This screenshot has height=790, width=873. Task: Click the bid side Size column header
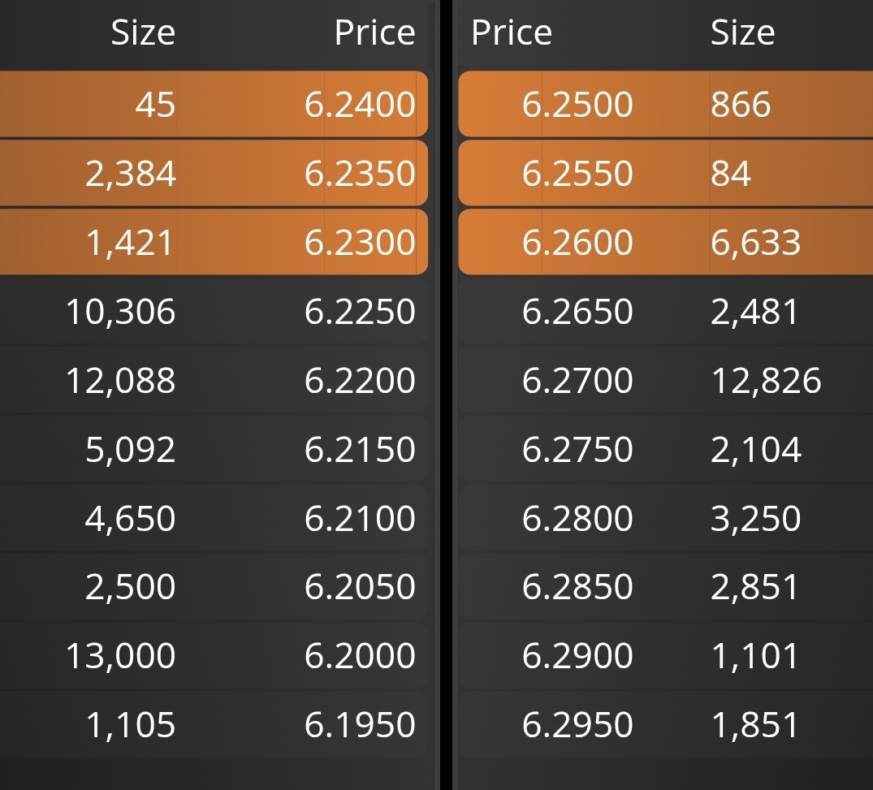click(143, 32)
